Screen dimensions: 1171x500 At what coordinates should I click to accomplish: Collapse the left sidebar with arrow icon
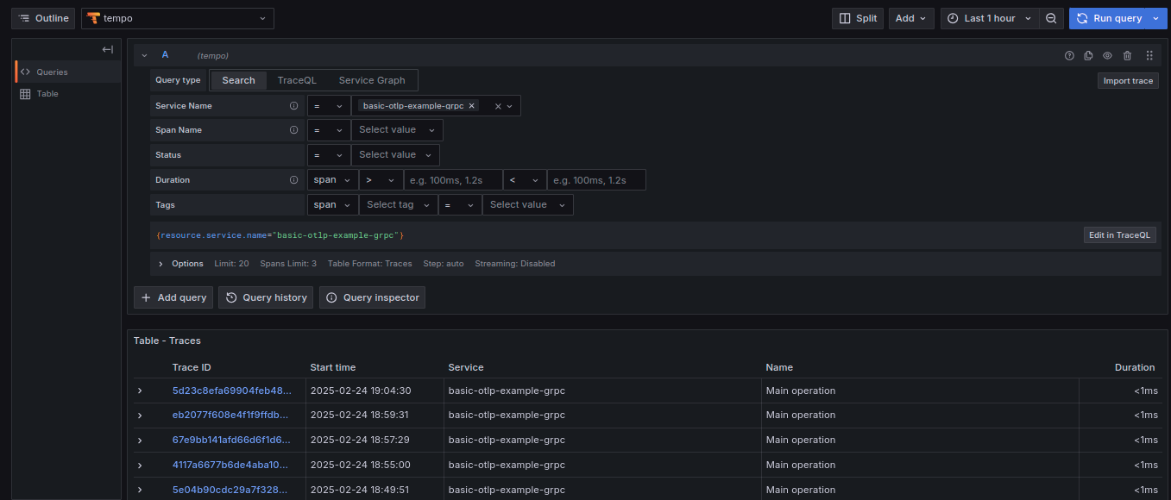(x=108, y=50)
